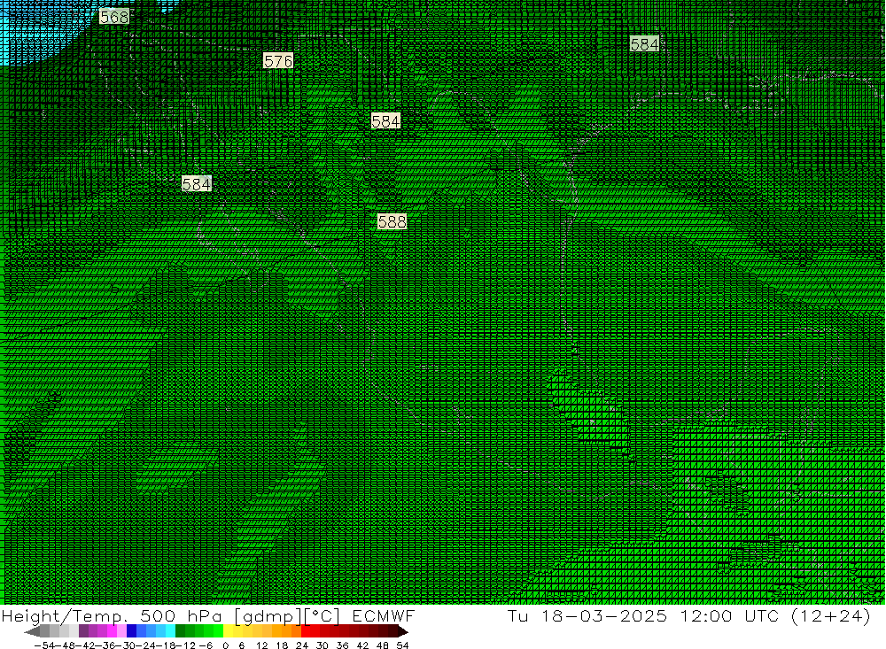Screen dimensions: 886x649
Task: Click the '[°C]' unit text
Action: click(322, 615)
